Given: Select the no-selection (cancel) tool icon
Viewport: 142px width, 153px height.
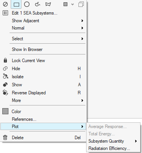Looking at the screenshot, I should 5,4.
